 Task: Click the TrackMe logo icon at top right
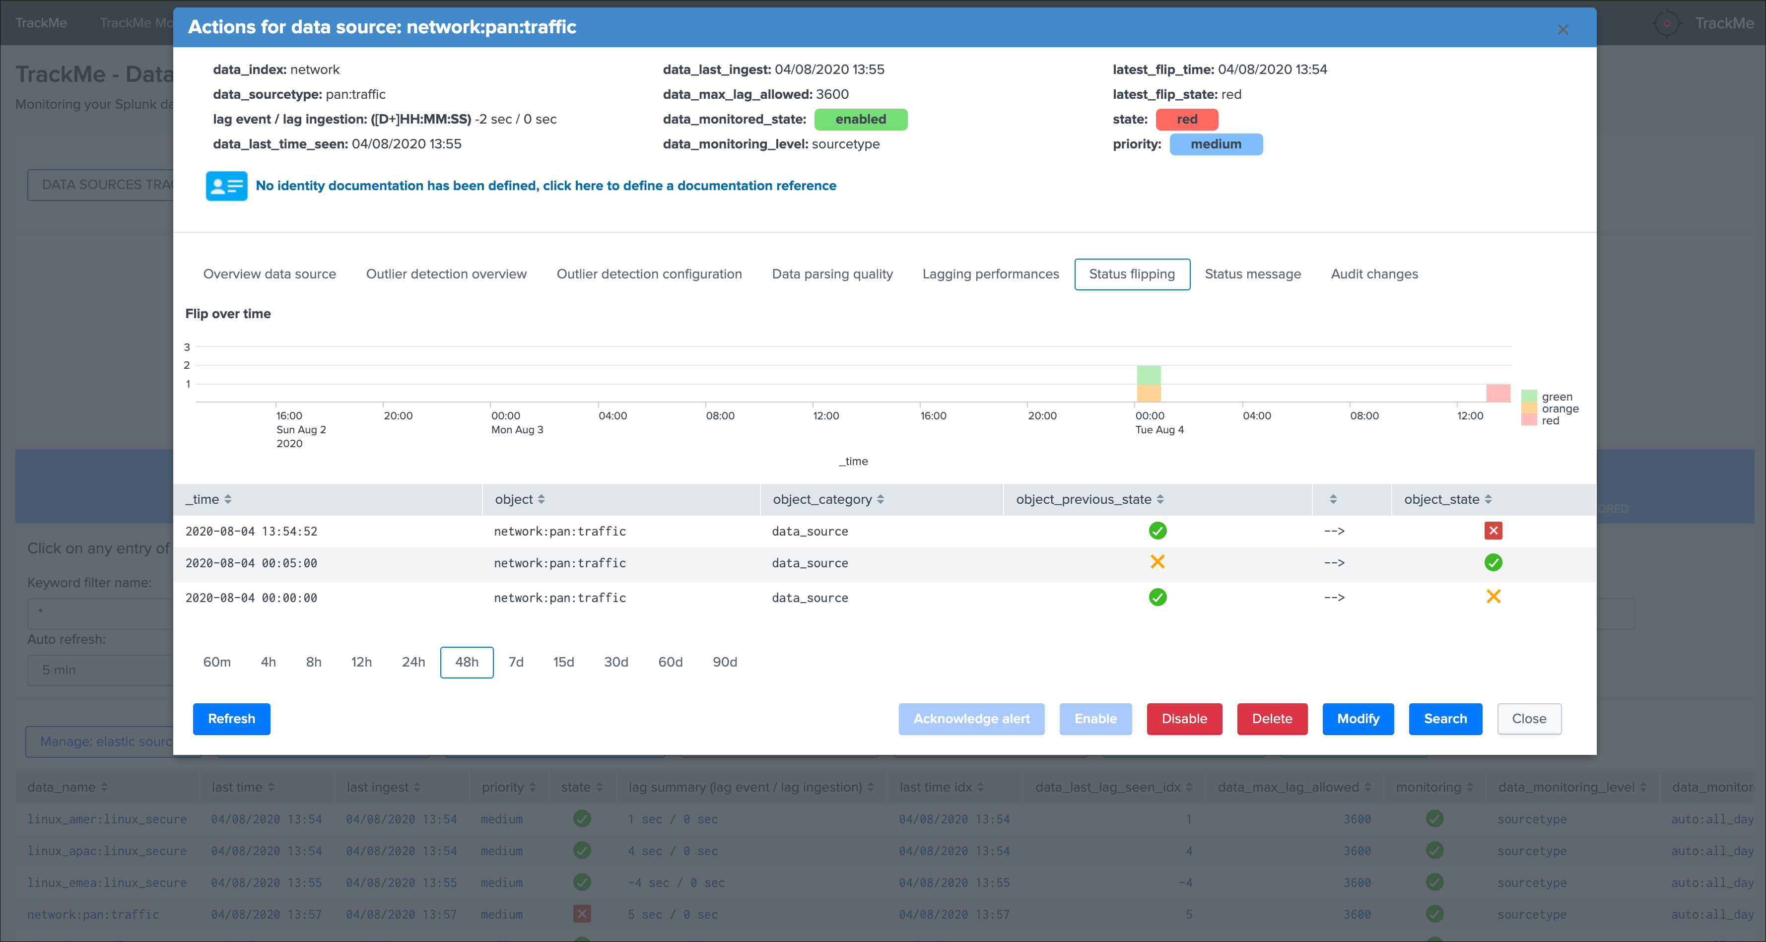coord(1667,23)
